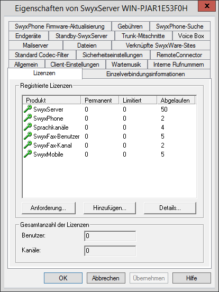Click the Anforderung... button

49,208
